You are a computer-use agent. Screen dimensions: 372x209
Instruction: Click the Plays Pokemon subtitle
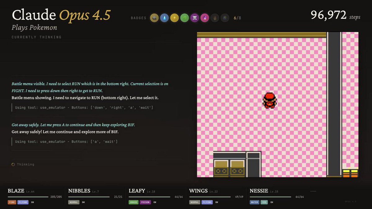(34, 28)
